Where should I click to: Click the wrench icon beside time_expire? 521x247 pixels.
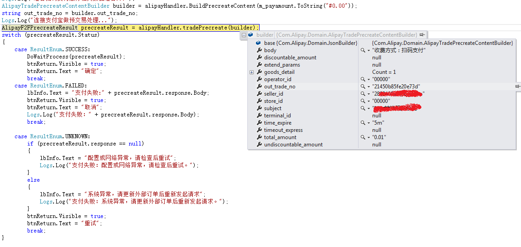(x=259, y=123)
